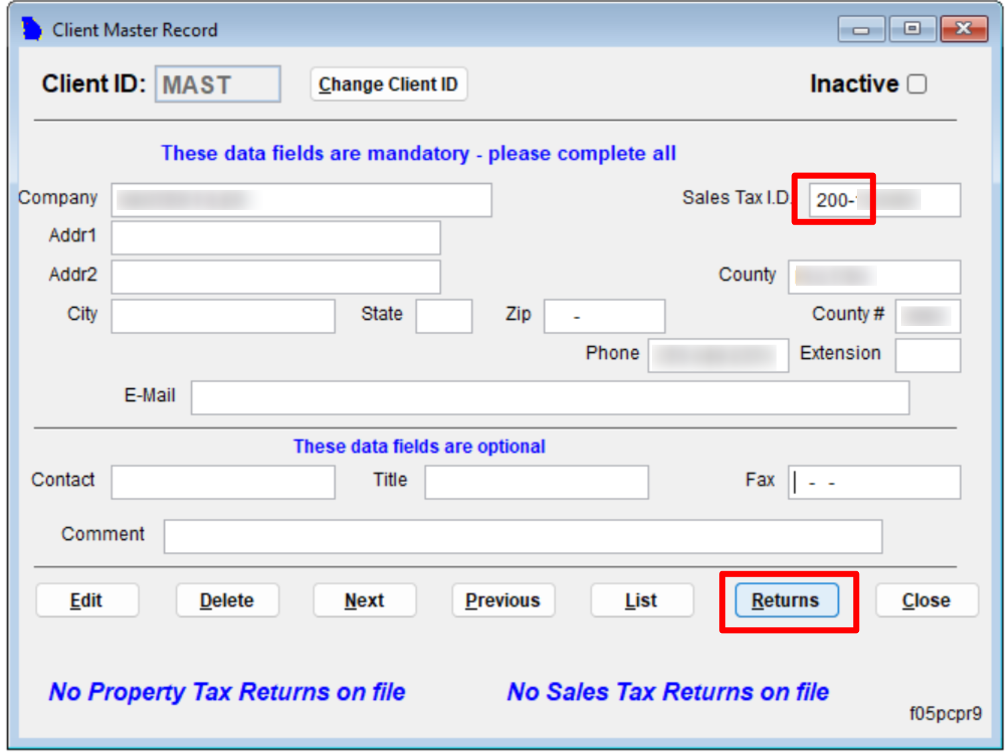The width and height of the screenshot is (1007, 753).
Task: Click the Fax number field
Action: pos(874,482)
